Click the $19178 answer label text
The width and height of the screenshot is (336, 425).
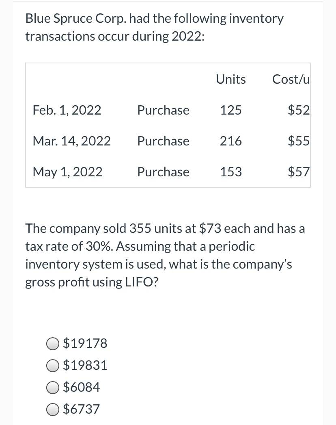pyautogui.click(x=85, y=343)
